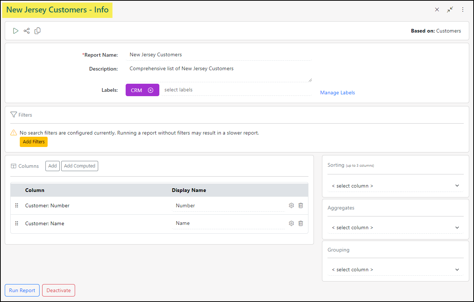474x302 pixels.
Task: Edit the Name display name field
Action: tap(229, 223)
